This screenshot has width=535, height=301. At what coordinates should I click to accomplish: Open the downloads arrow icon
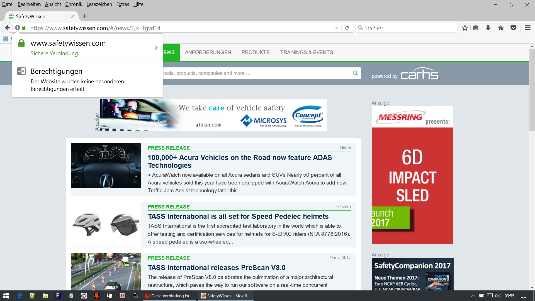point(488,28)
